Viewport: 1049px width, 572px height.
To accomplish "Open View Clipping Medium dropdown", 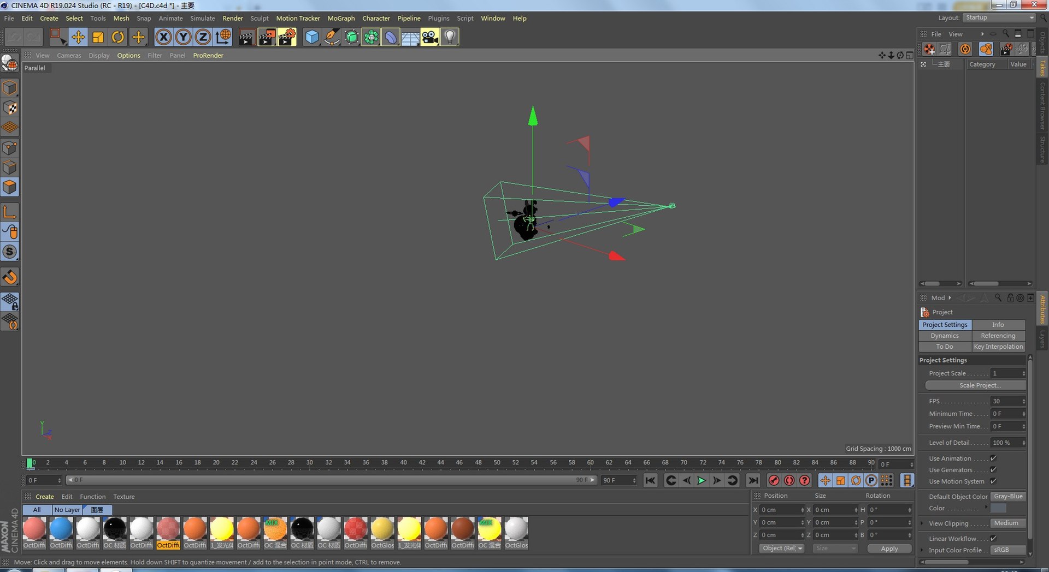I will [1008, 523].
